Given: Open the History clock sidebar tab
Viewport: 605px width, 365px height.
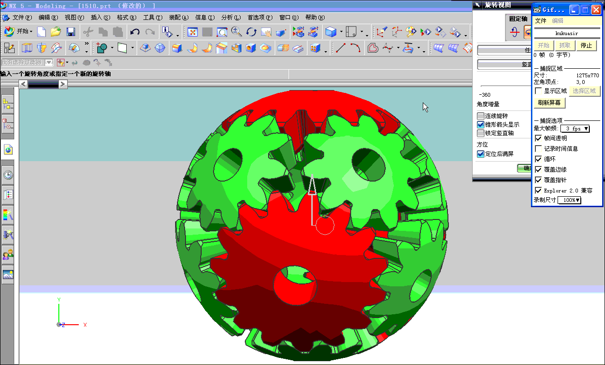Looking at the screenshot, I should click(x=8, y=175).
